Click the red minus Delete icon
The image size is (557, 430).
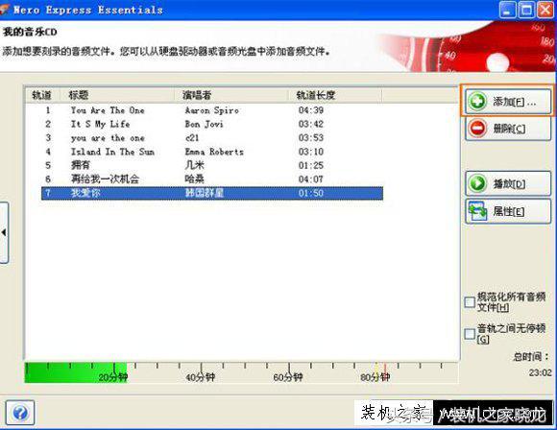(477, 129)
